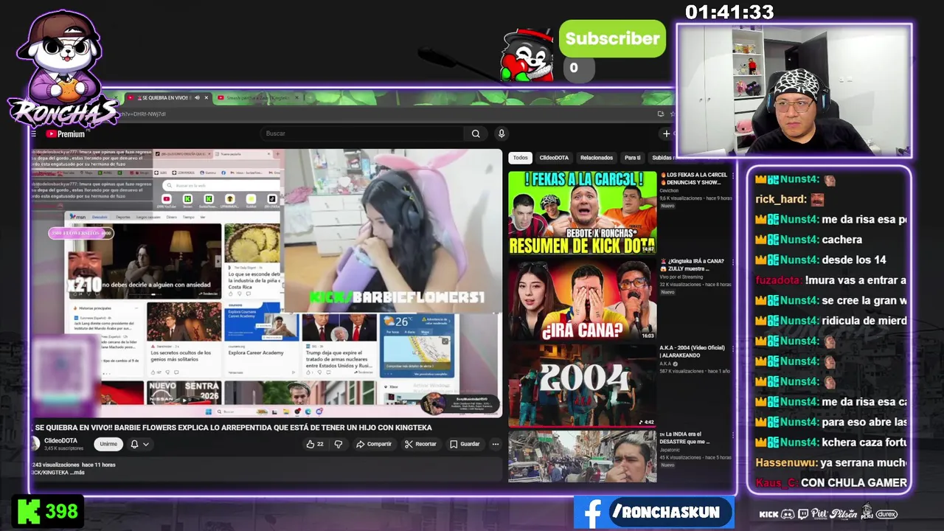Close the SE QUIEBRA EN VIVO tab
Image resolution: width=944 pixels, height=531 pixels.
coord(206,97)
